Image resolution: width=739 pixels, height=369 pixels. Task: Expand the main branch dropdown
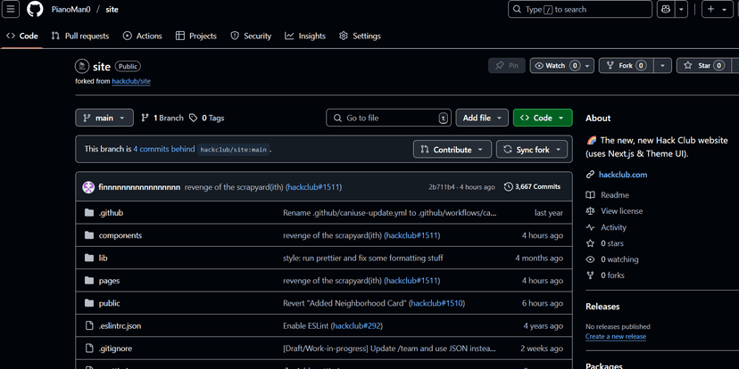pyautogui.click(x=104, y=118)
